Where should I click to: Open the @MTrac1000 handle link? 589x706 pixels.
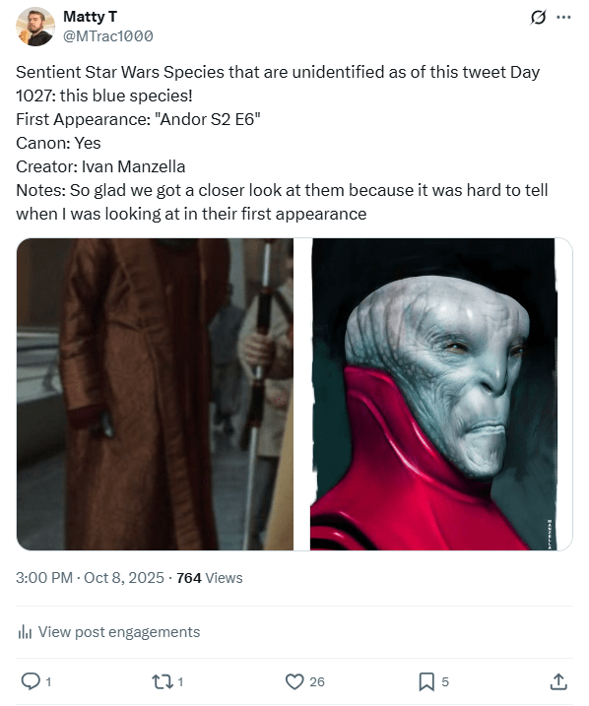pos(108,36)
